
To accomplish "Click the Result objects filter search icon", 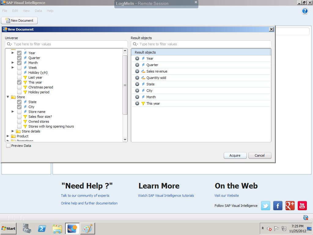I will click(x=135, y=44).
